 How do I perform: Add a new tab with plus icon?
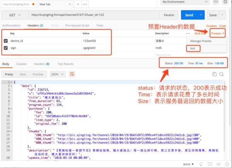(78, 4)
